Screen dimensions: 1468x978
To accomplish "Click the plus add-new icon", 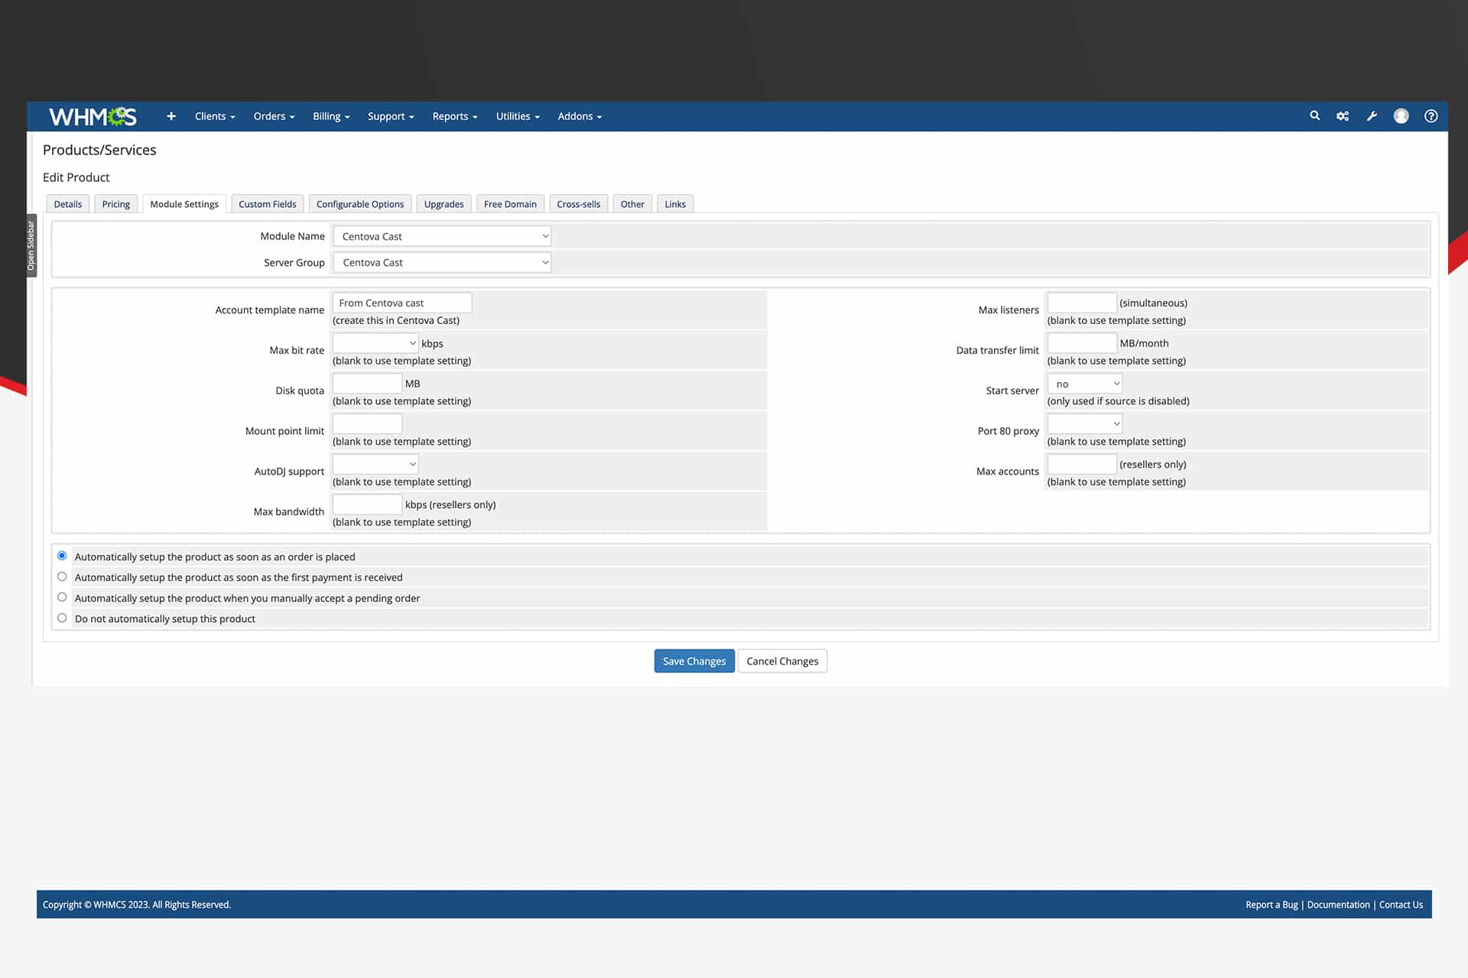I will point(171,116).
